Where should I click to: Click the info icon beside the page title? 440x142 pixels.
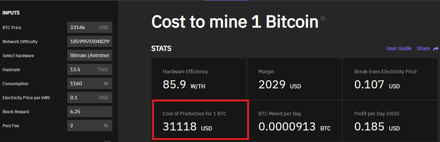(323, 18)
